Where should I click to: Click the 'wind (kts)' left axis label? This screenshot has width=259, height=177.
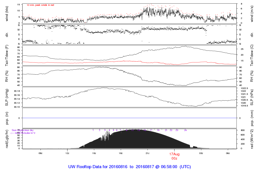[x=7, y=13]
